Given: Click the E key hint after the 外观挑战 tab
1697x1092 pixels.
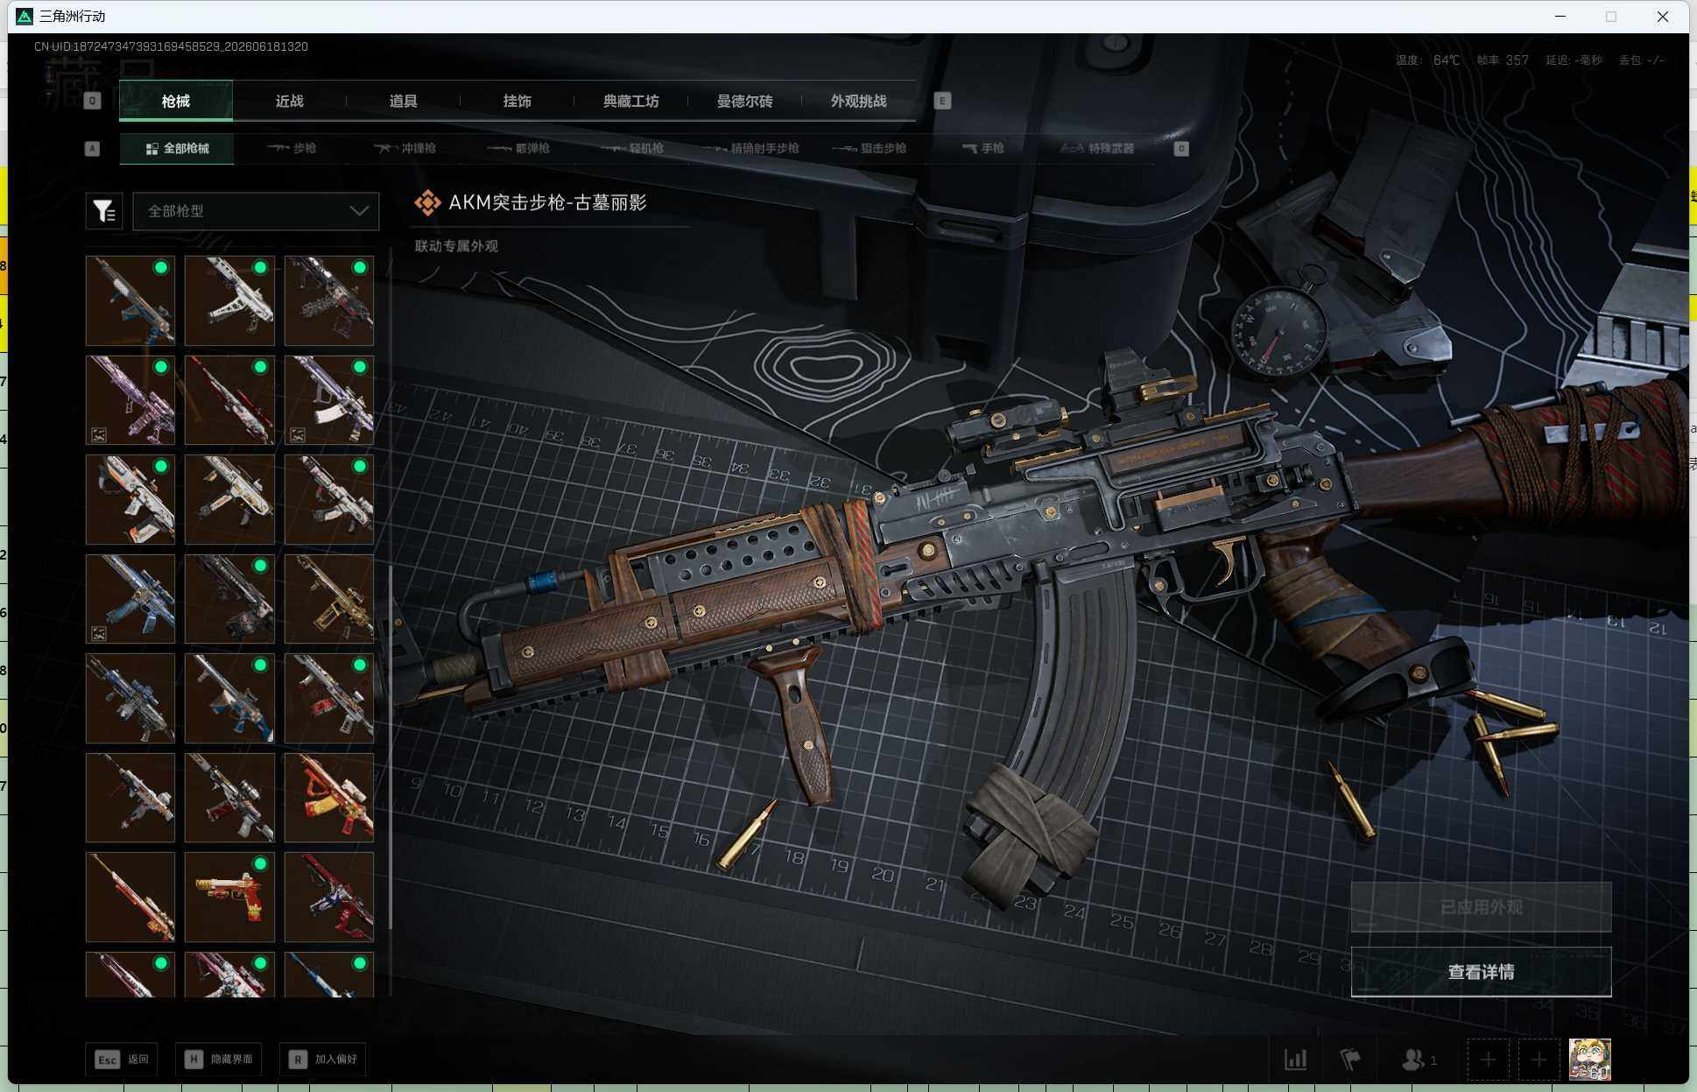Looking at the screenshot, I should coord(942,101).
